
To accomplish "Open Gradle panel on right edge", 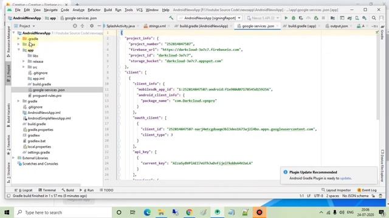I will pos(382,32).
